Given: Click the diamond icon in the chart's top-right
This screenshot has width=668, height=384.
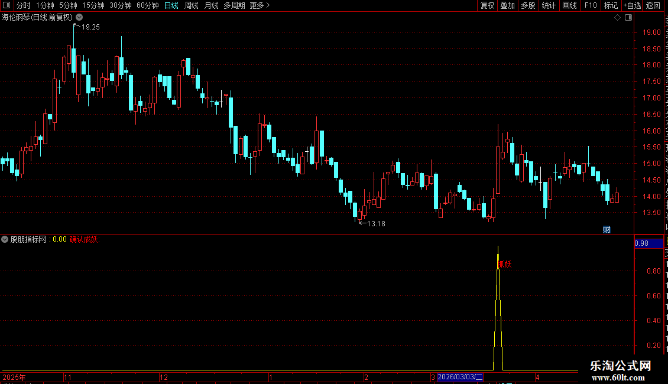Looking at the screenshot, I should click(617, 18).
